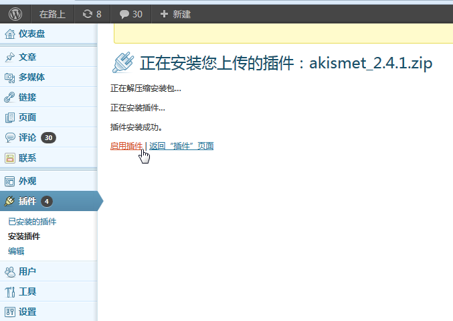Click the 启用插件 activate plugin link
The width and height of the screenshot is (453, 321).
126,146
